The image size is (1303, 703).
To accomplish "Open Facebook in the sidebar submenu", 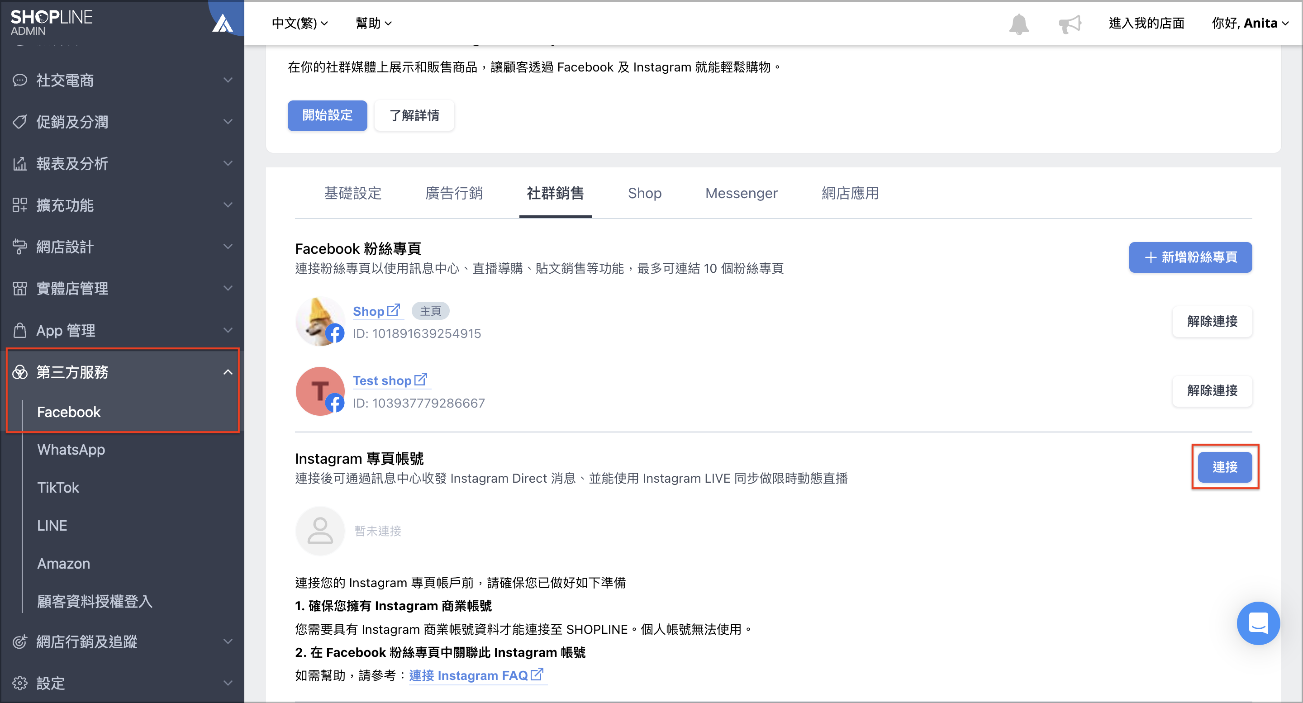I will [69, 412].
